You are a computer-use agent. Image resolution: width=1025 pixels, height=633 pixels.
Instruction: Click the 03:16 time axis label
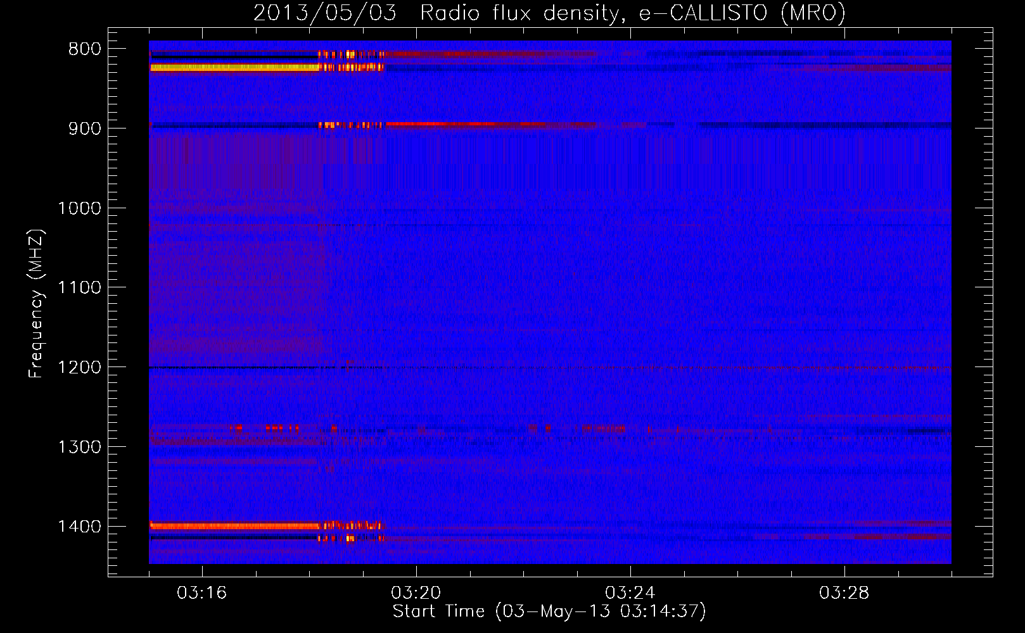tap(201, 593)
